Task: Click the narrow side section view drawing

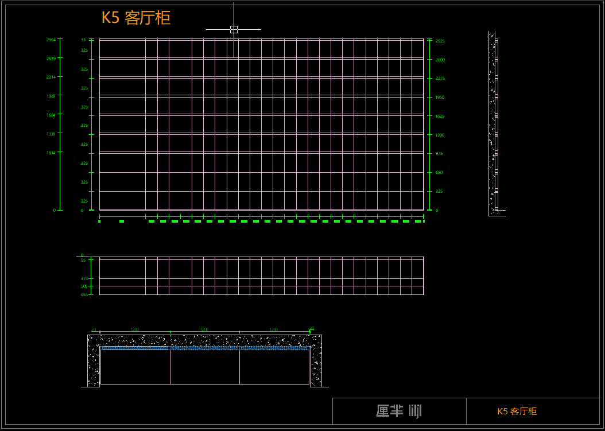Action: (493, 123)
